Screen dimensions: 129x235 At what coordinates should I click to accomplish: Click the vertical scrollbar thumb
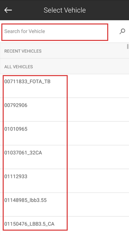(128, 47)
